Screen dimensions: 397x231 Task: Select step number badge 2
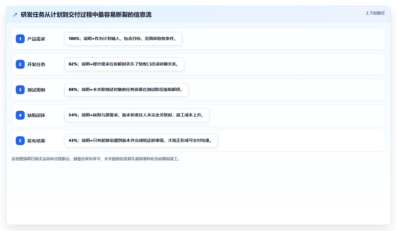(20, 64)
